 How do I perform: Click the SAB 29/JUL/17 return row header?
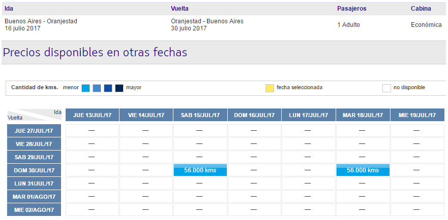coord(34,157)
